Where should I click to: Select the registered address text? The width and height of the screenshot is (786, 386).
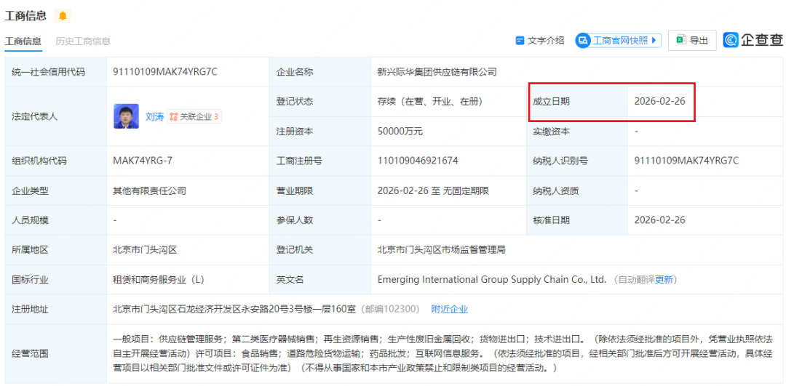234,309
